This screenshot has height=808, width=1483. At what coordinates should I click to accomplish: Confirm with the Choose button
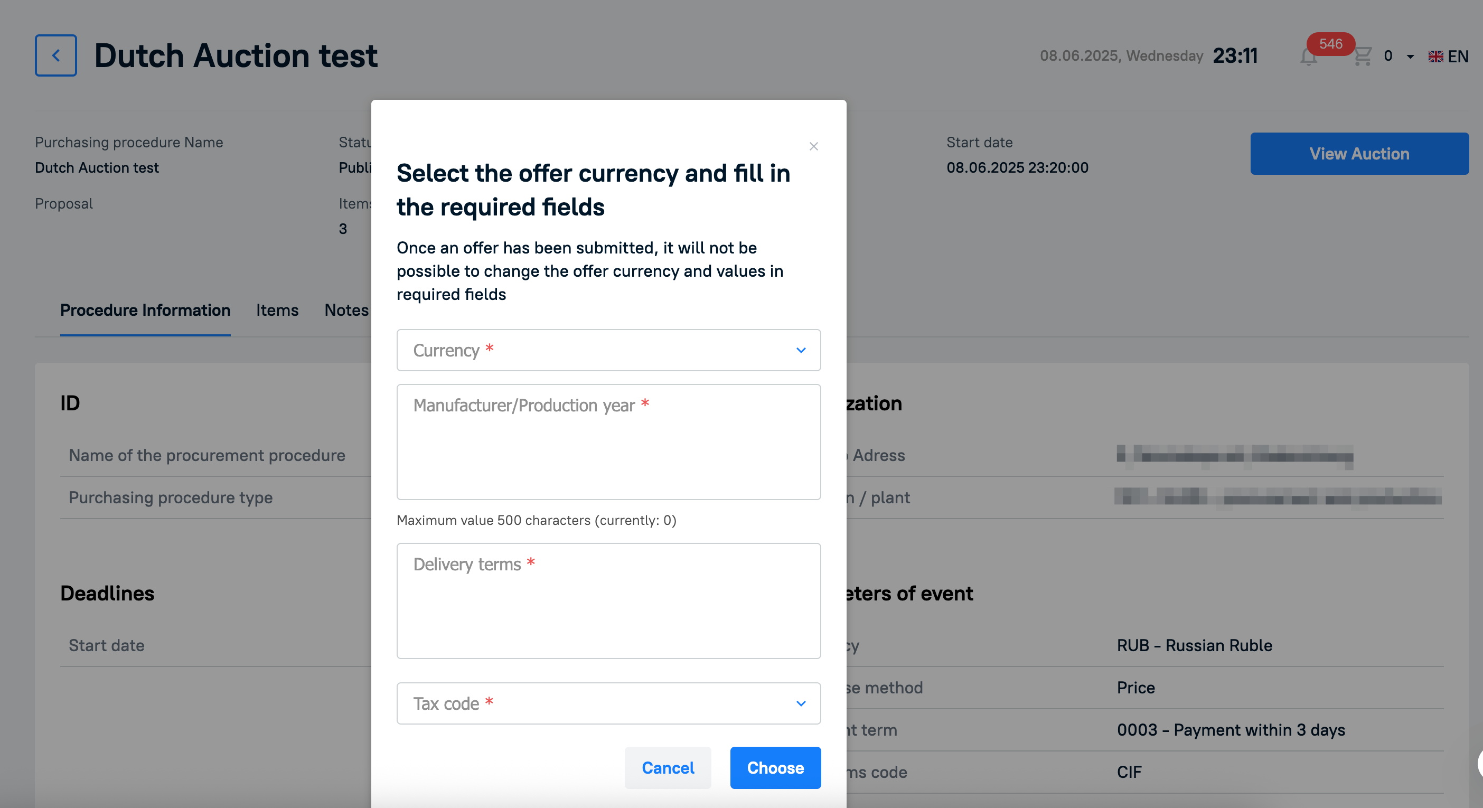(x=775, y=768)
